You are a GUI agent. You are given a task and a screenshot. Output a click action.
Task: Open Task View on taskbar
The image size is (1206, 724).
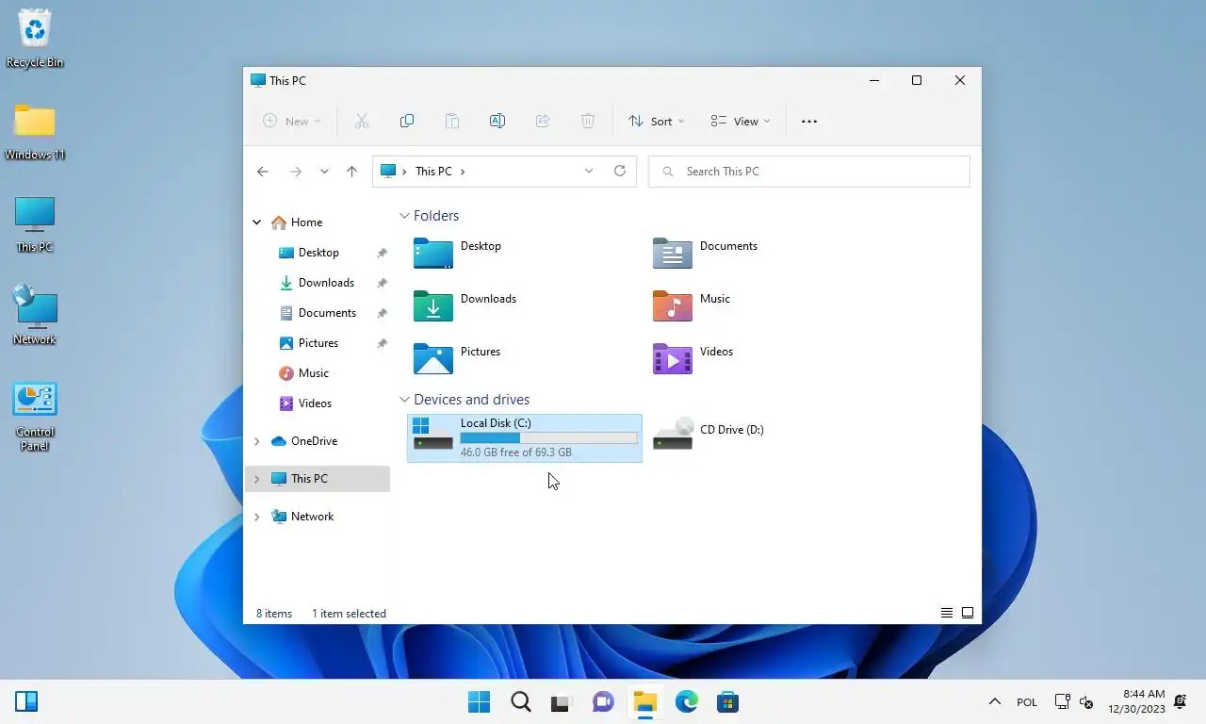pos(562,702)
